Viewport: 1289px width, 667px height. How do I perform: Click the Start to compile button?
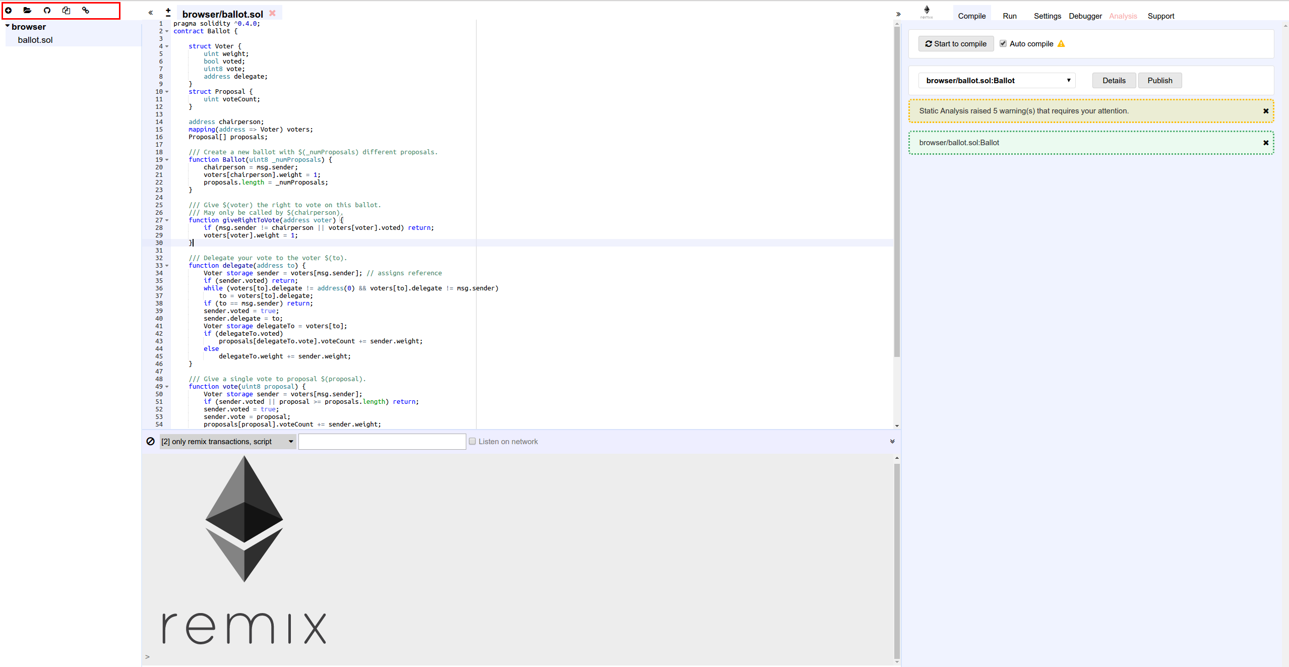pyautogui.click(x=956, y=44)
